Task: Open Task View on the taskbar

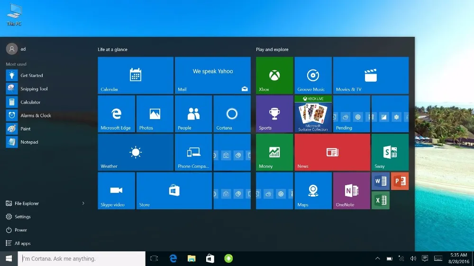Action: [154, 258]
